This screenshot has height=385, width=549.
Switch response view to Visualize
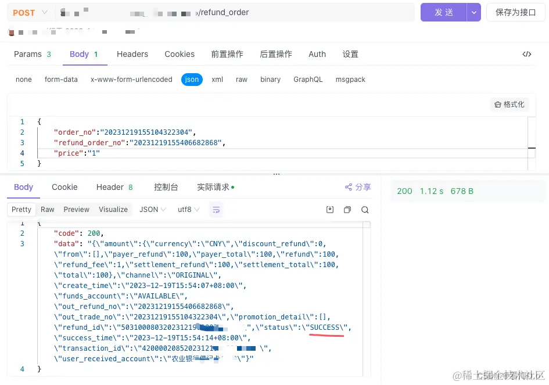click(113, 209)
